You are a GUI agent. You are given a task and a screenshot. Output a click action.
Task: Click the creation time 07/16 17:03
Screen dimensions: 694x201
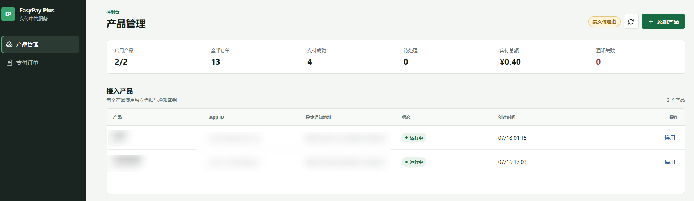[512, 162]
